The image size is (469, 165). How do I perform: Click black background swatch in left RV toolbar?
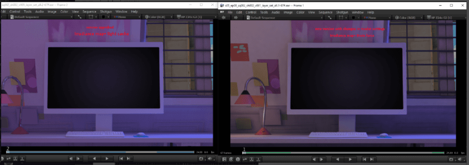[x=103, y=17]
